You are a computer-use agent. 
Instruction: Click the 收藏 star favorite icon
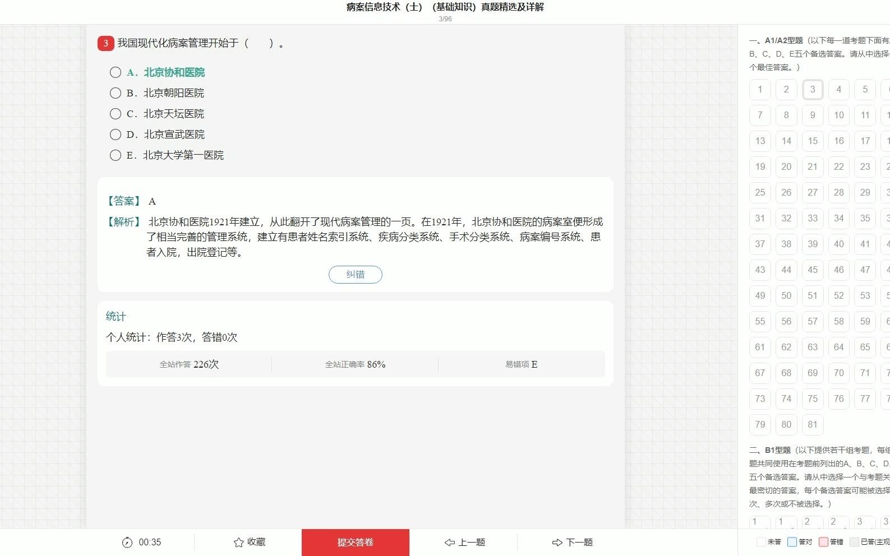click(239, 543)
